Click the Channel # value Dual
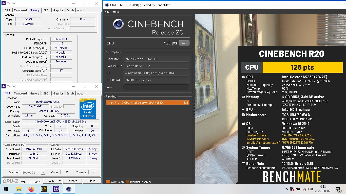Viewport: 346px width, 194px height. point(83,19)
